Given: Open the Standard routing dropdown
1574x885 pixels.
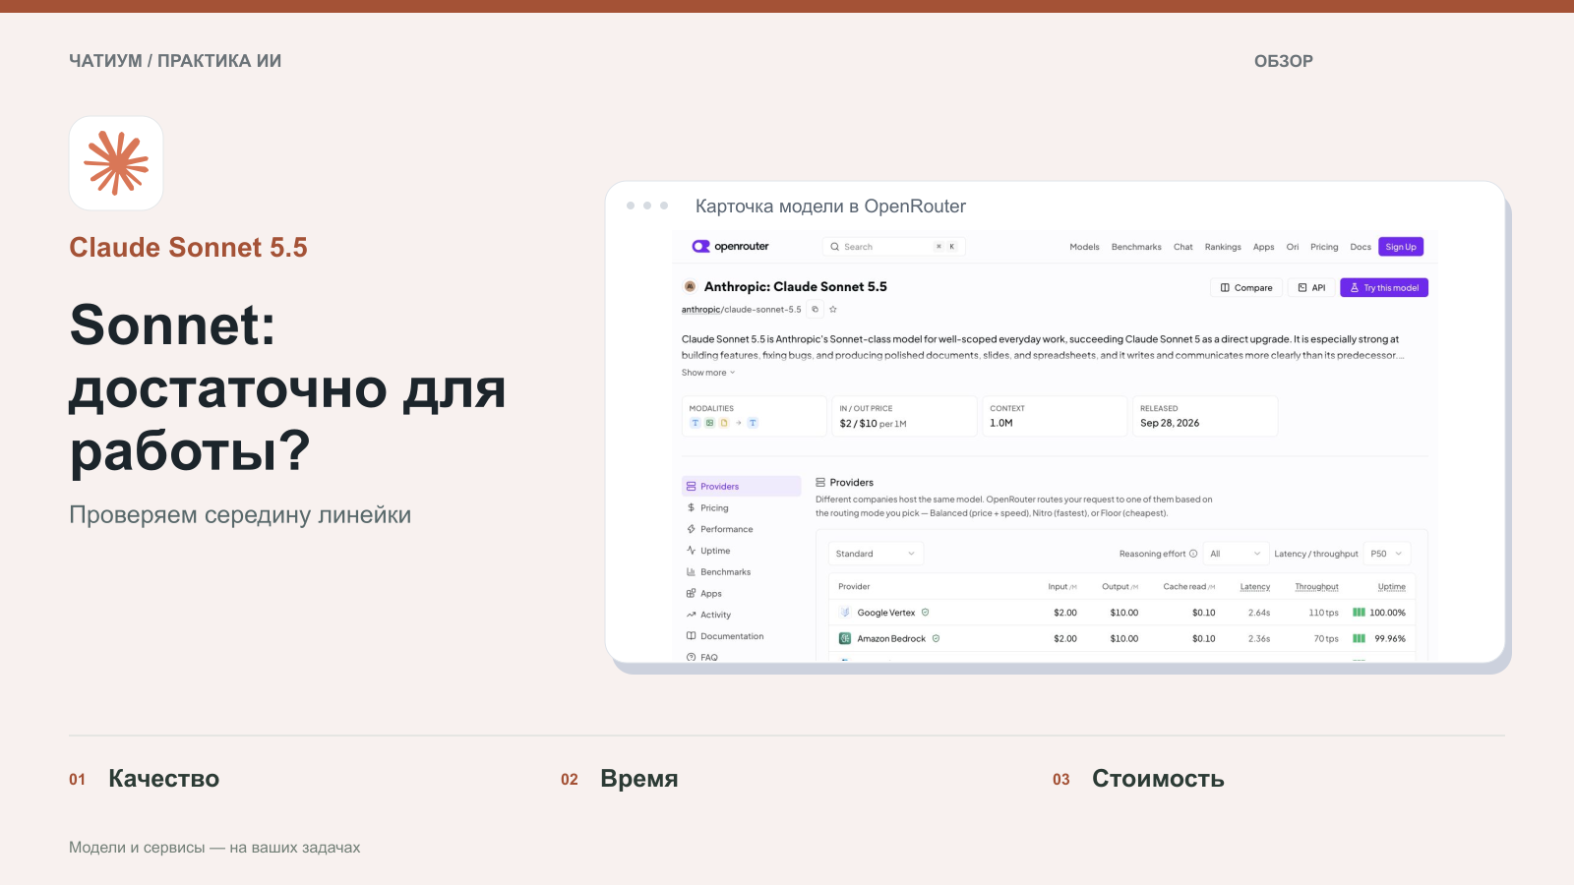Looking at the screenshot, I should point(876,554).
